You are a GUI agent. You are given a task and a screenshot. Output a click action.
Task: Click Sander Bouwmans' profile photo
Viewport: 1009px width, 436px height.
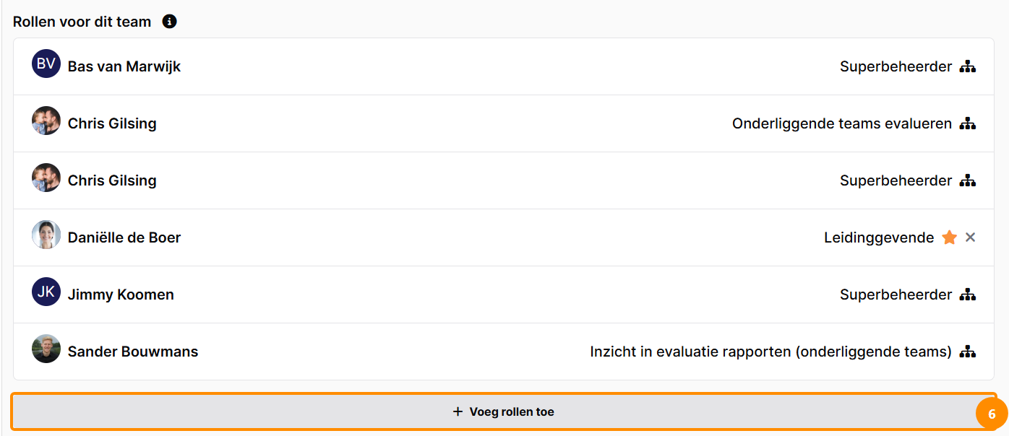(x=46, y=349)
